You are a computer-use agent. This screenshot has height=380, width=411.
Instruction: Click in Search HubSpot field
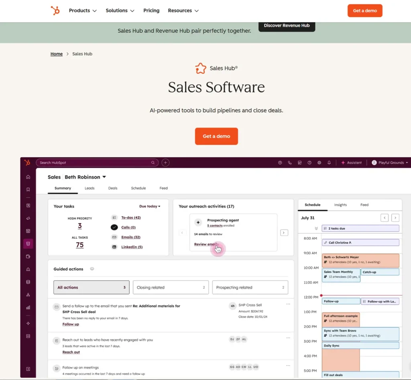(x=97, y=163)
